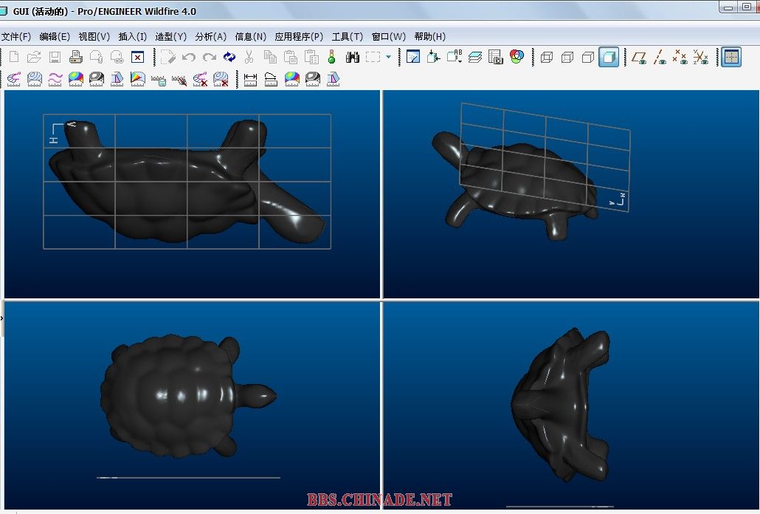Image resolution: width=760 pixels, height=514 pixels.
Task: Click delete all curvature analyses icon
Action: tap(200, 79)
